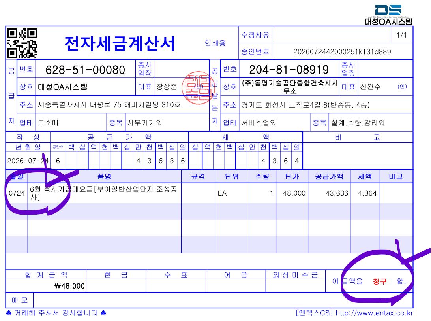Click the 승인번호 label cell
Screen dimensions: 431x321
coord(255,51)
